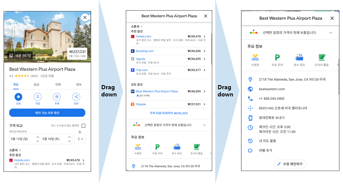Click the check-in date field 5월 12일 (일)
Viewport: 343px width, 184px height.
25,139
